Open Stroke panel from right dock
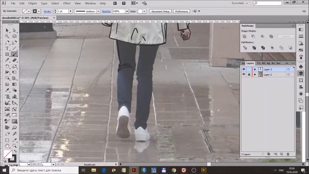This screenshot has height=174, width=309. [301, 36]
